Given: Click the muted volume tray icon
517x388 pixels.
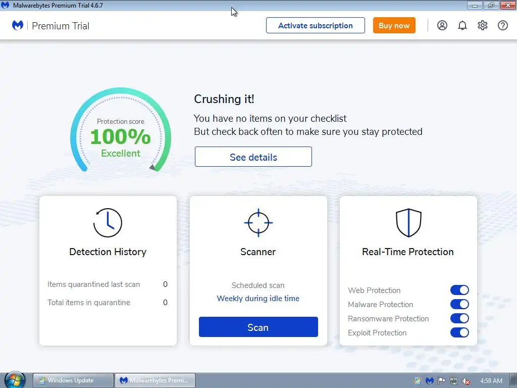Looking at the screenshot, I should pos(466,381).
